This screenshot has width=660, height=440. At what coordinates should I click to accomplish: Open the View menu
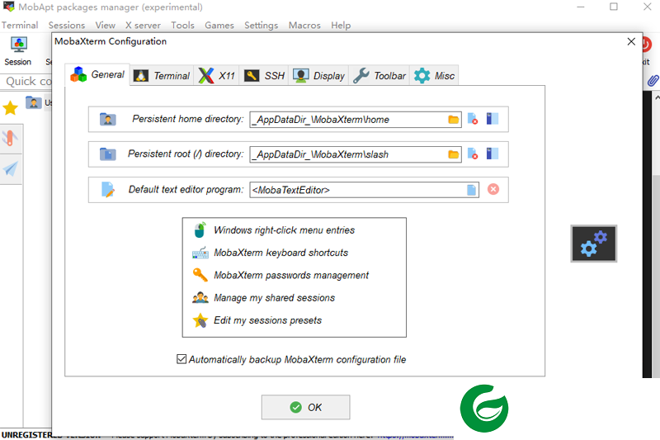pos(106,26)
